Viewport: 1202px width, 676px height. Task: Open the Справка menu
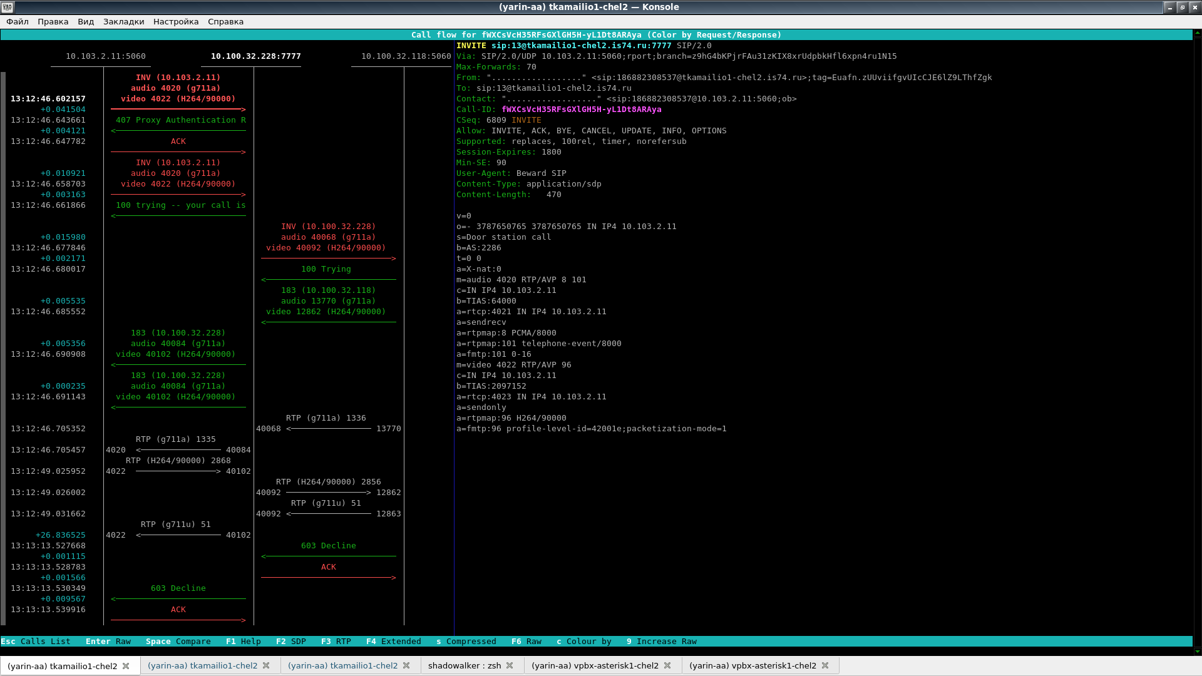point(225,21)
